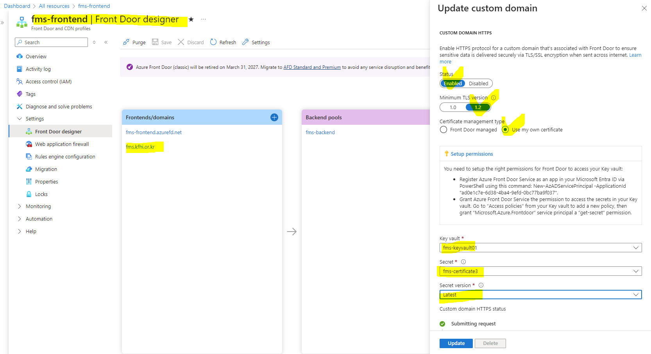651x354 pixels.
Task: Open the more options ellipsis
Action: tap(204, 19)
